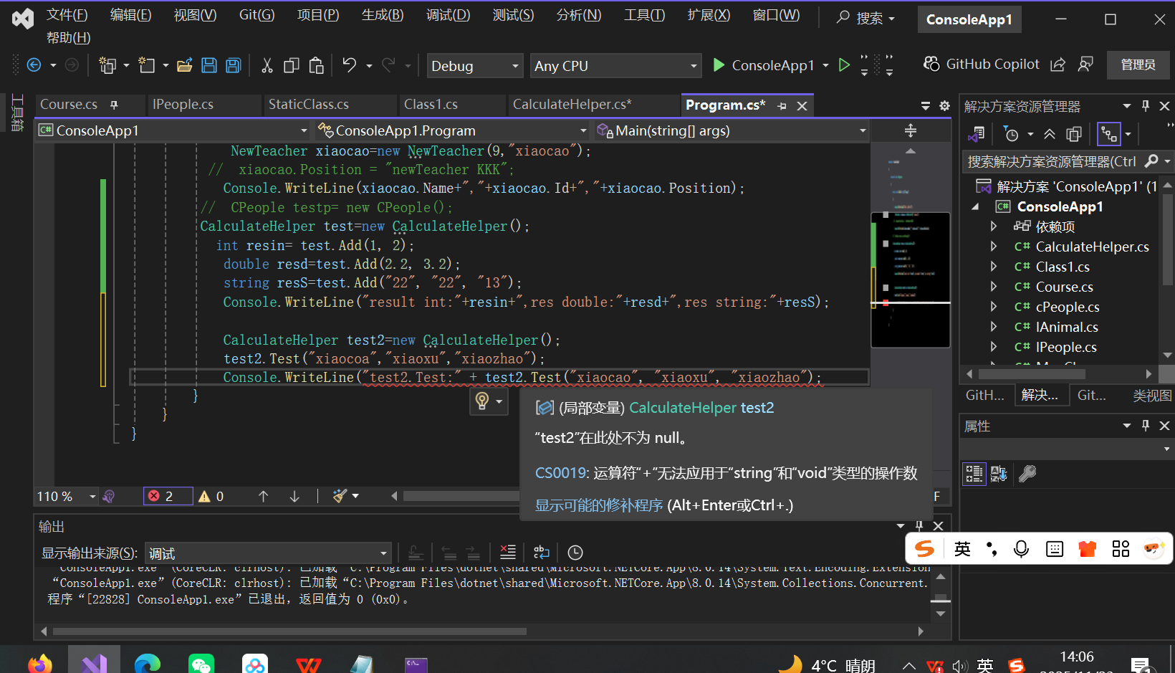Click the clear output icon
1175x673 pixels.
pyautogui.click(x=508, y=552)
